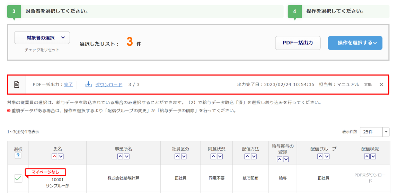Open the 操作を選択する menu
Viewport: 398px width, 193px height.
(x=355, y=43)
